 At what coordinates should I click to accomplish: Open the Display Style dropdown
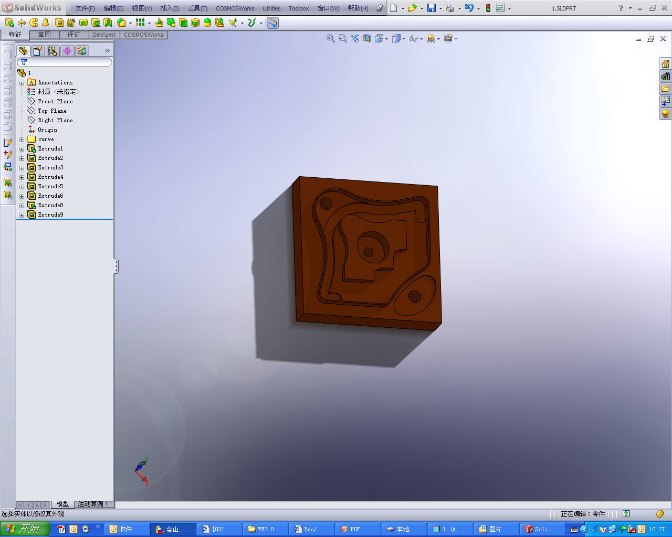398,38
